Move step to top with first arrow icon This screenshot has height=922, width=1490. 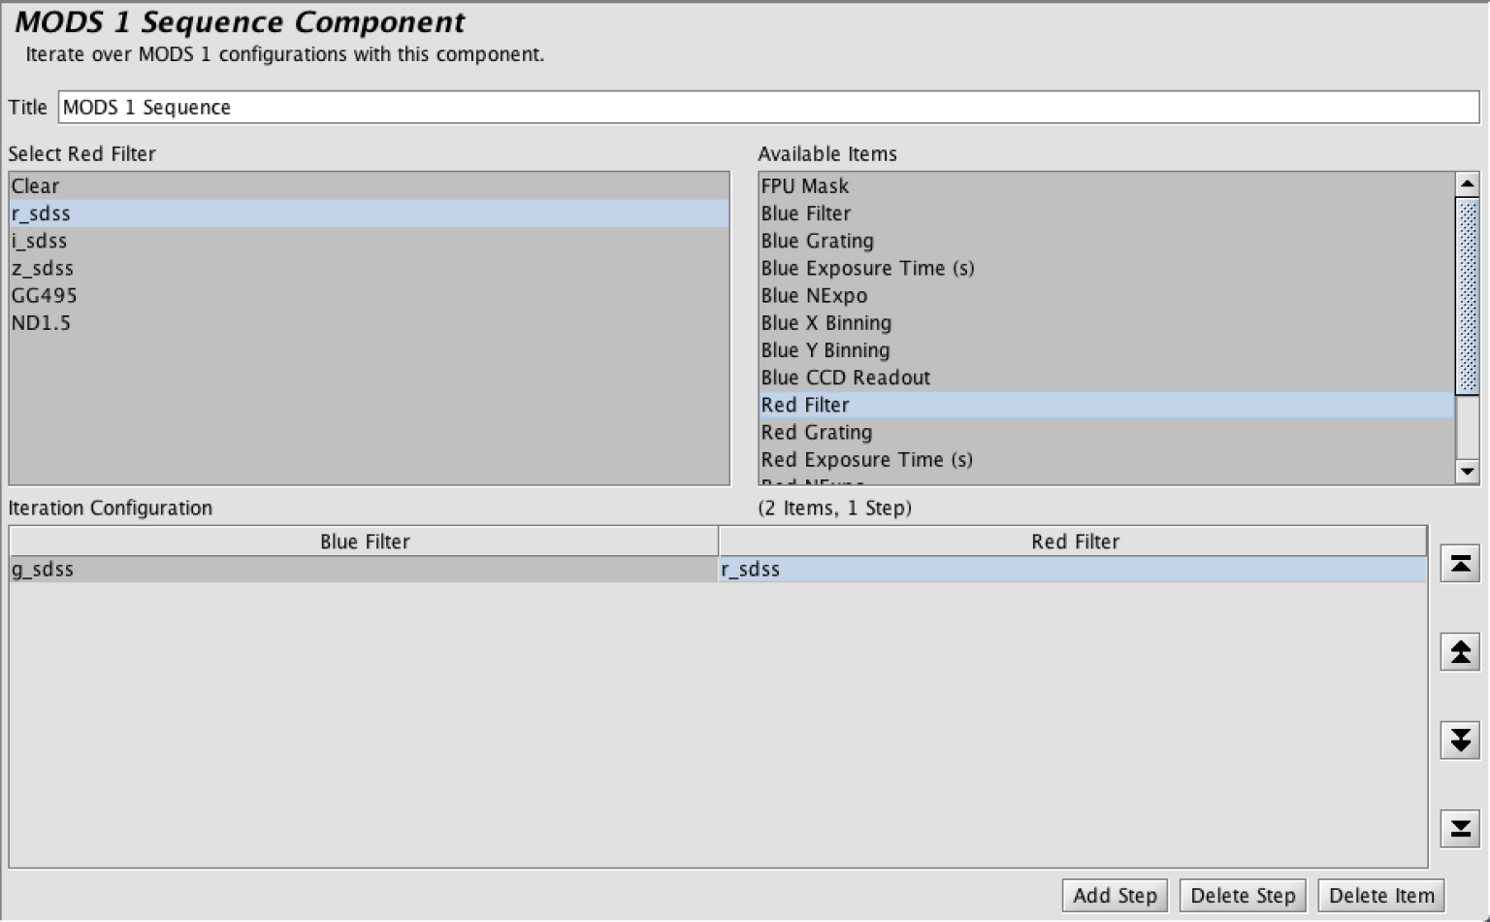(1460, 563)
